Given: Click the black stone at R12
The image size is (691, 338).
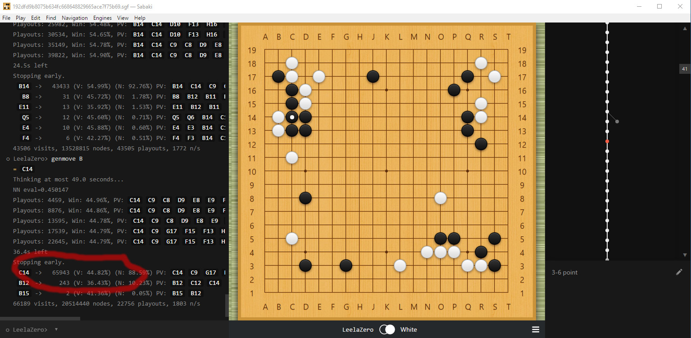Looking at the screenshot, I should 481,144.
